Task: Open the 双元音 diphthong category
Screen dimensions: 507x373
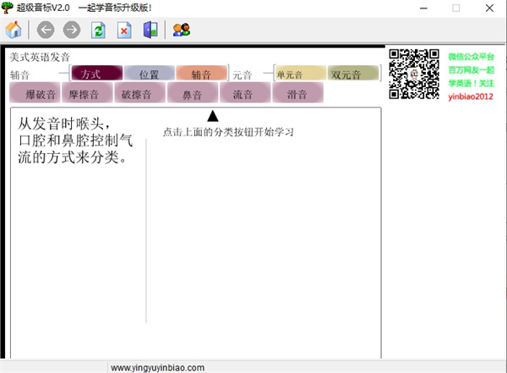Action: pyautogui.click(x=353, y=74)
